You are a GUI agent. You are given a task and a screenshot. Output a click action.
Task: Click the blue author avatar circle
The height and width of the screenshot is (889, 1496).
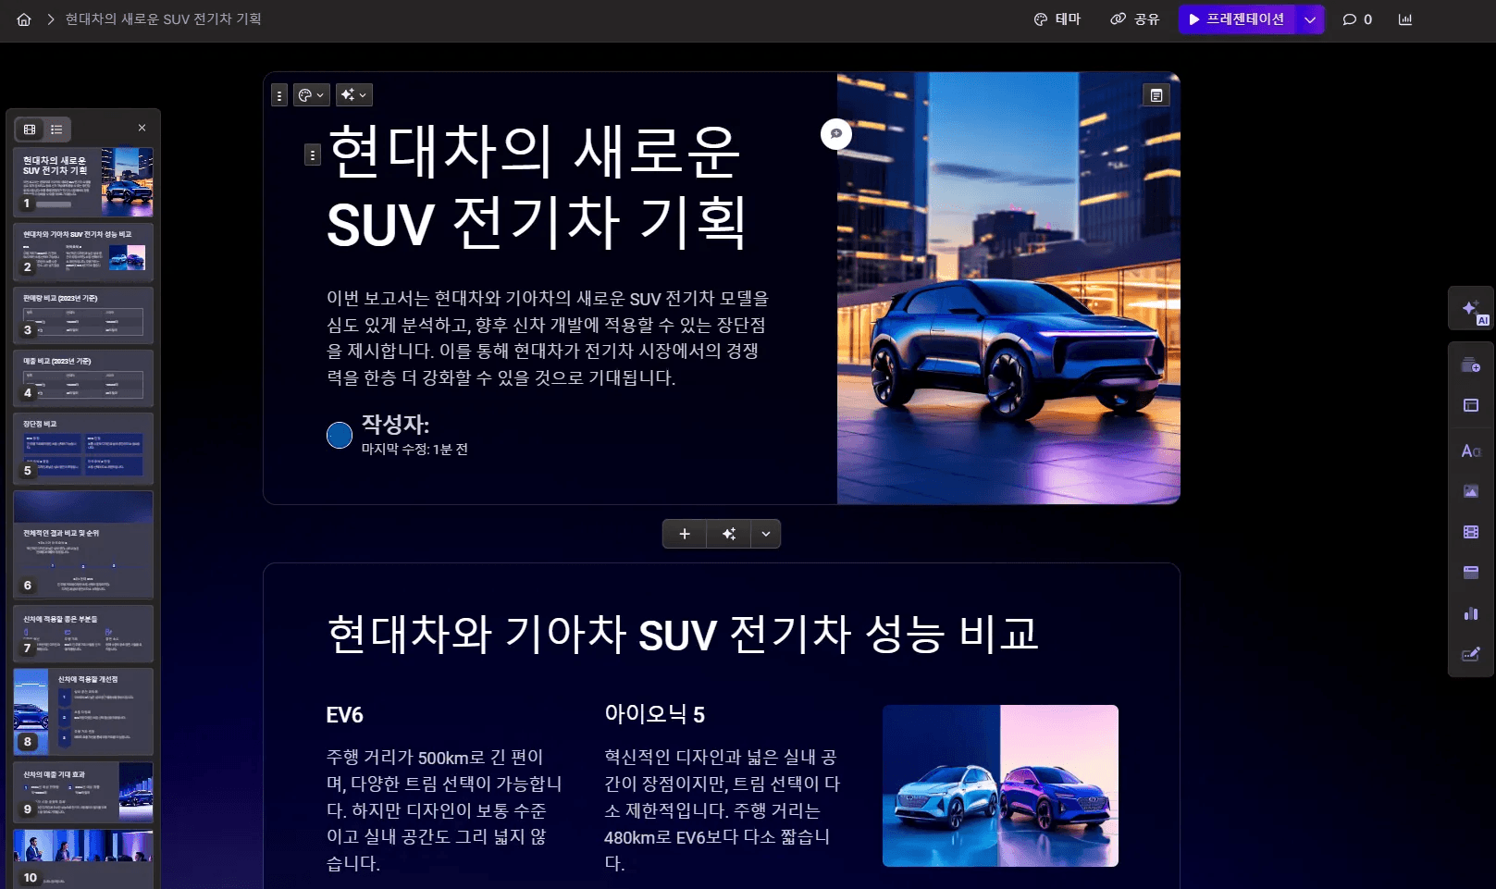tap(340, 435)
